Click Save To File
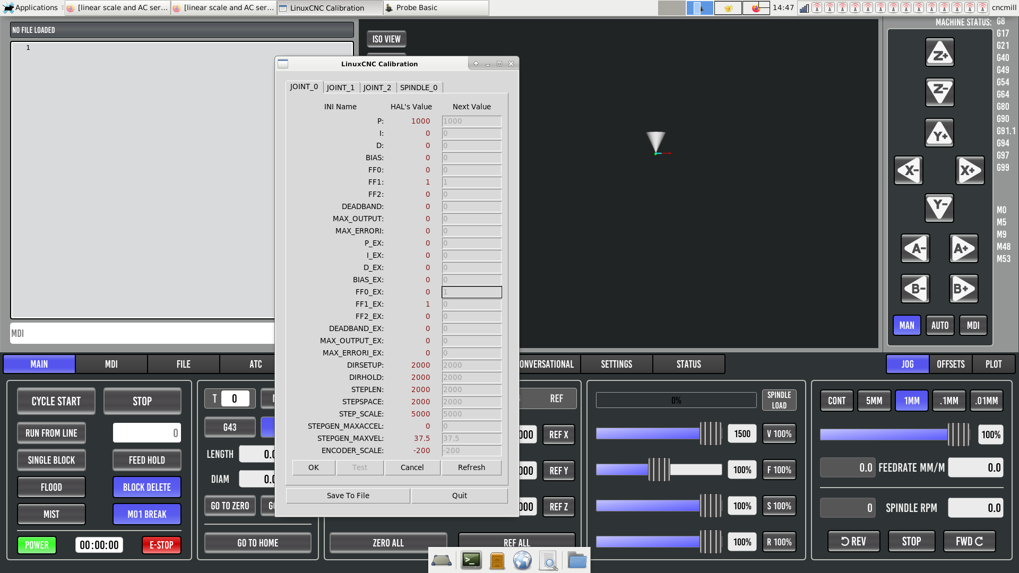 (348, 496)
